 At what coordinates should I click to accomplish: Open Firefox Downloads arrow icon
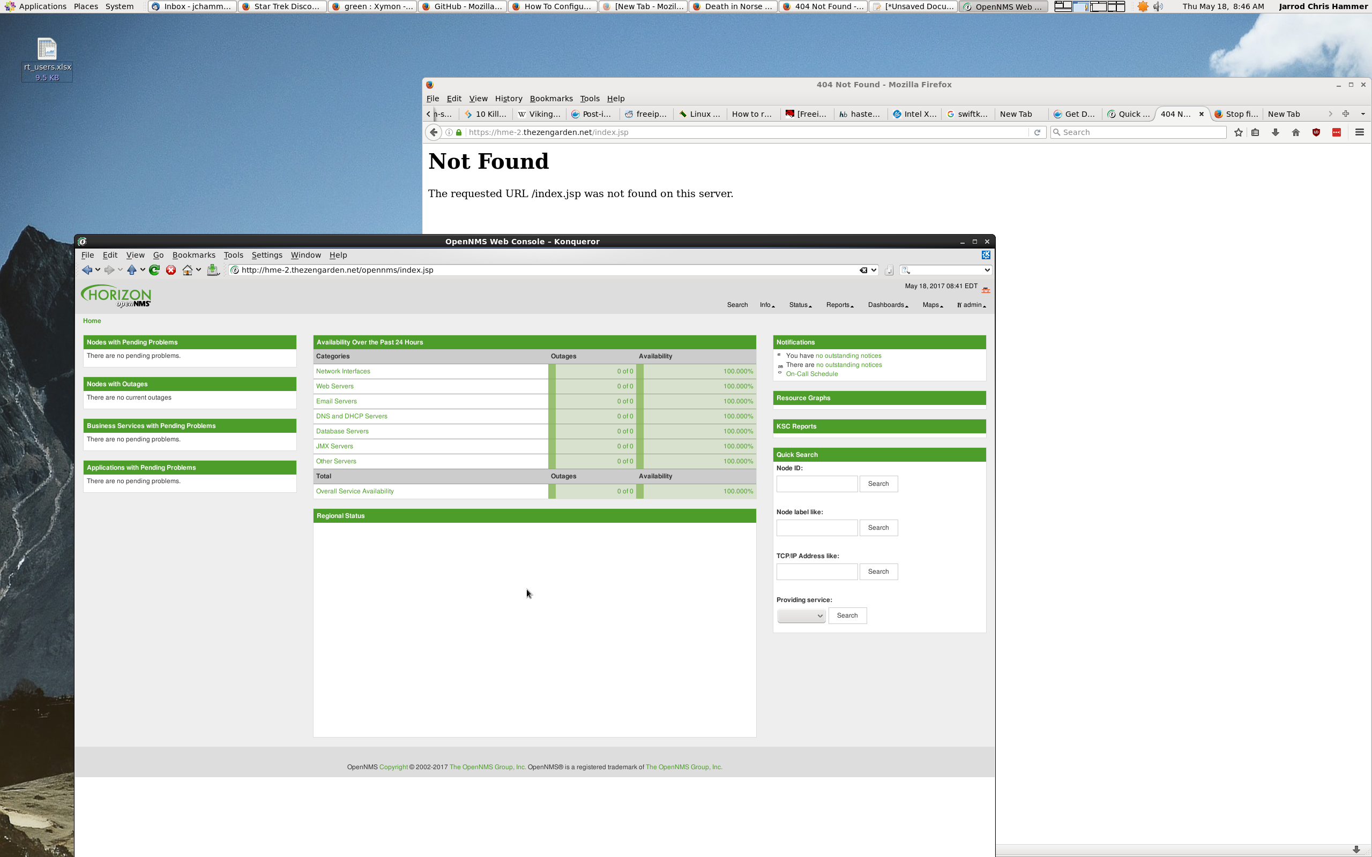(1276, 132)
